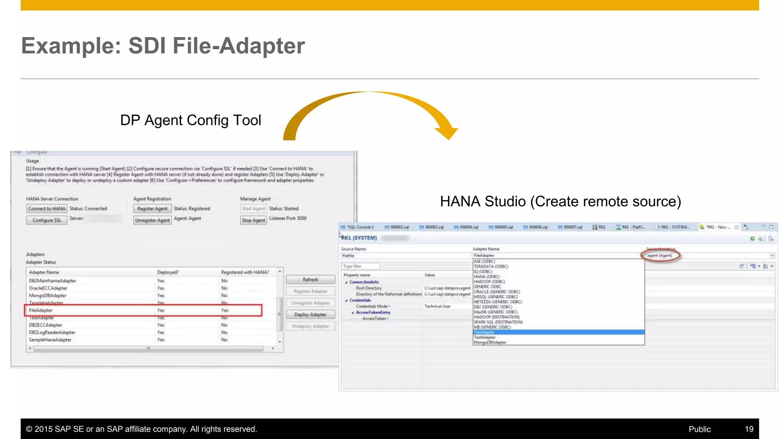Viewport: 780px width, 439px height.
Task: Click the tree layout icon in property toolbar
Action: pyautogui.click(x=765, y=266)
